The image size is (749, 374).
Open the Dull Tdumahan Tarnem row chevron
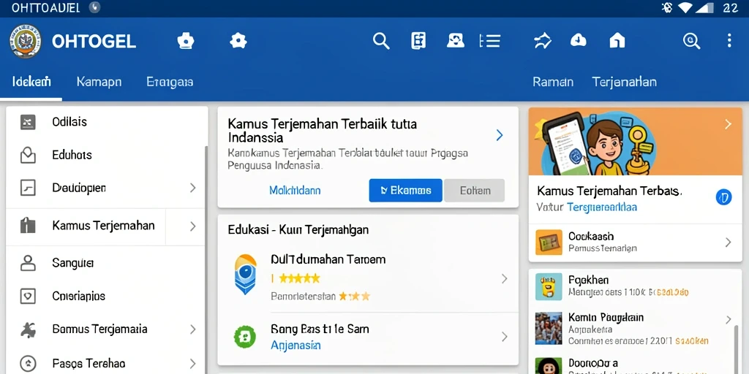[x=504, y=279]
